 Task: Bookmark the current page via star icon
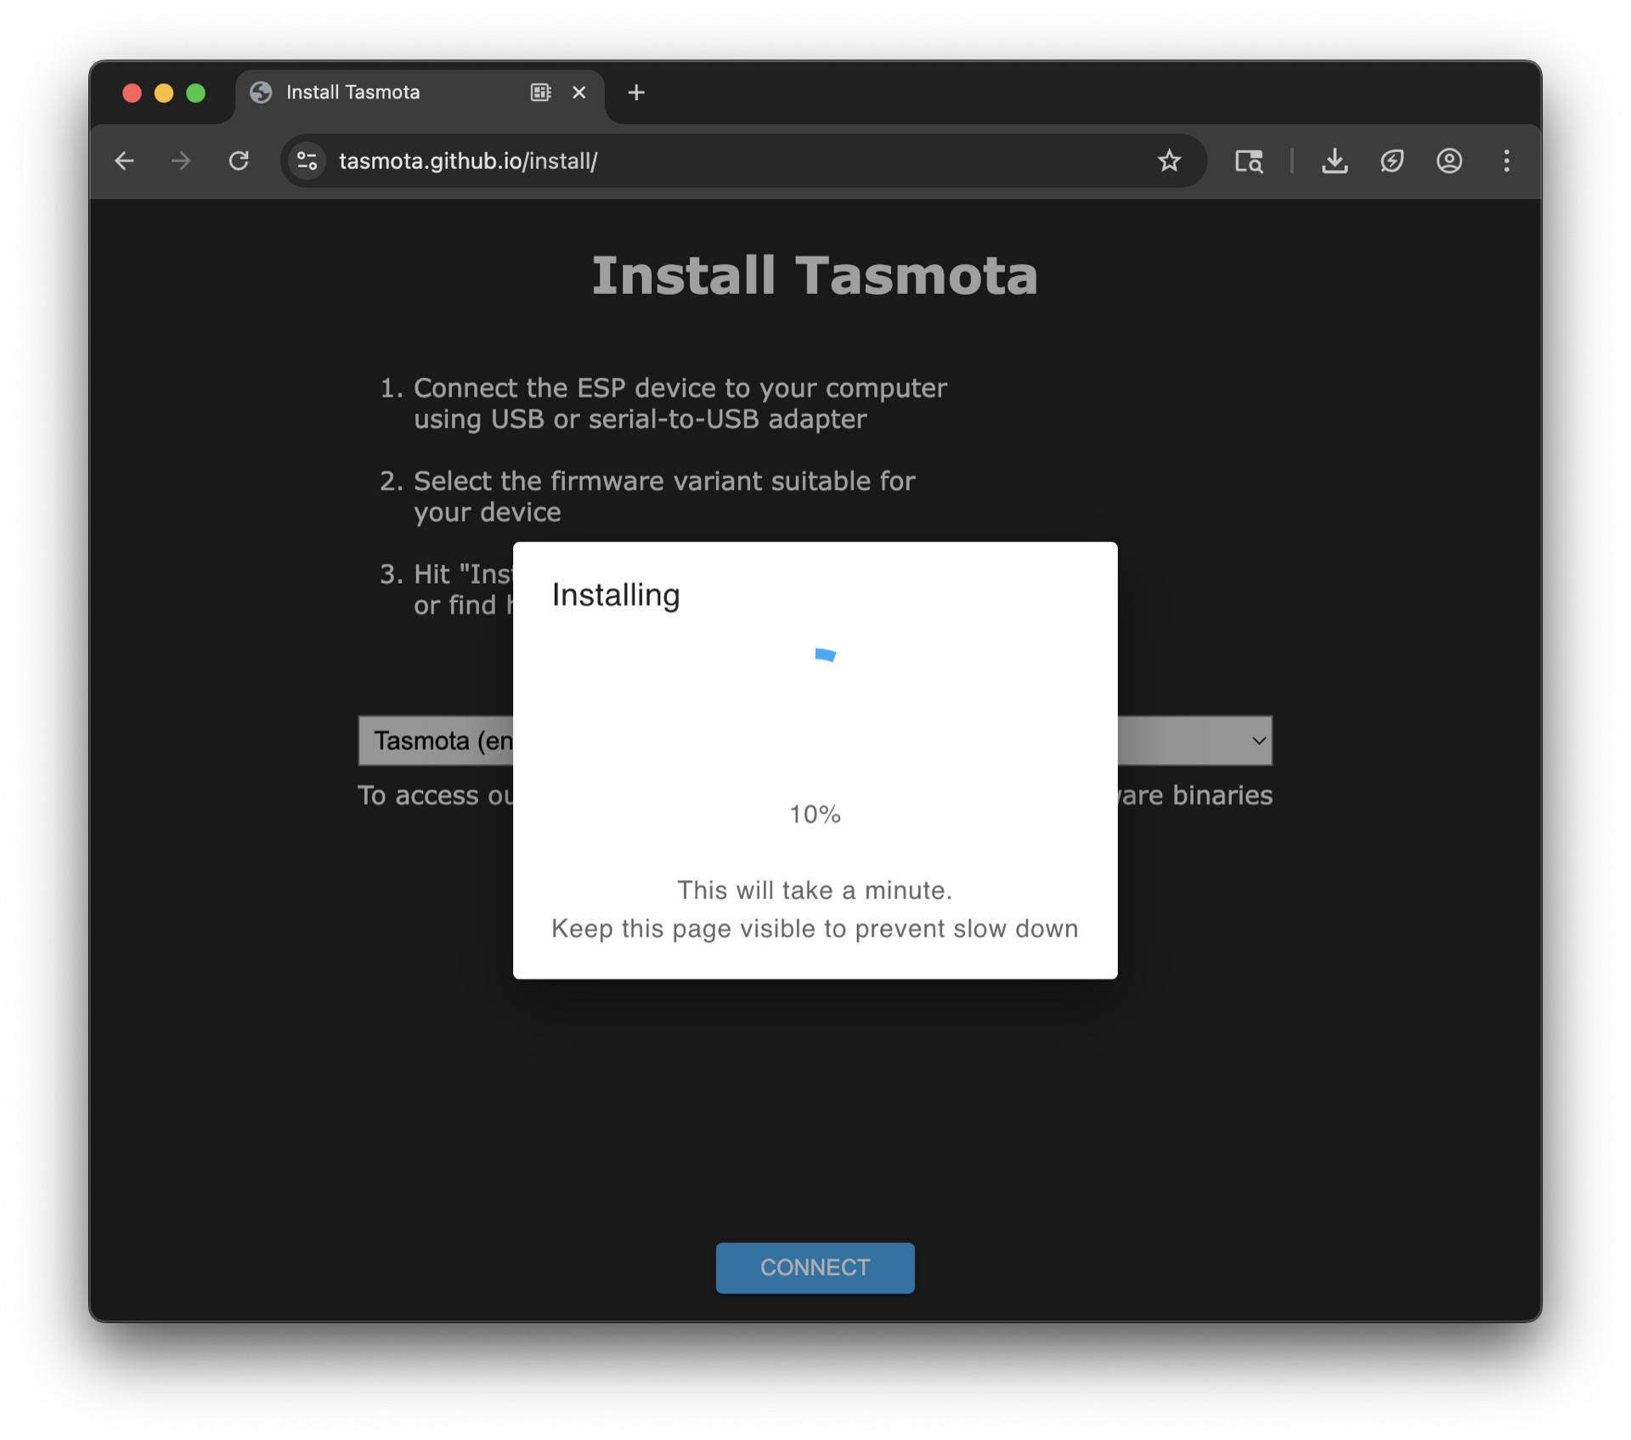(1170, 161)
